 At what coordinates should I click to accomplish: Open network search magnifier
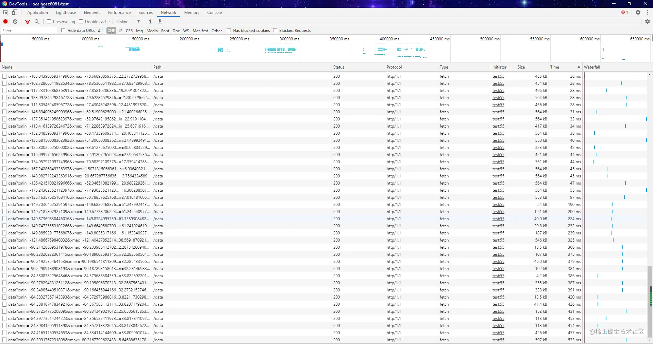tap(37, 21)
